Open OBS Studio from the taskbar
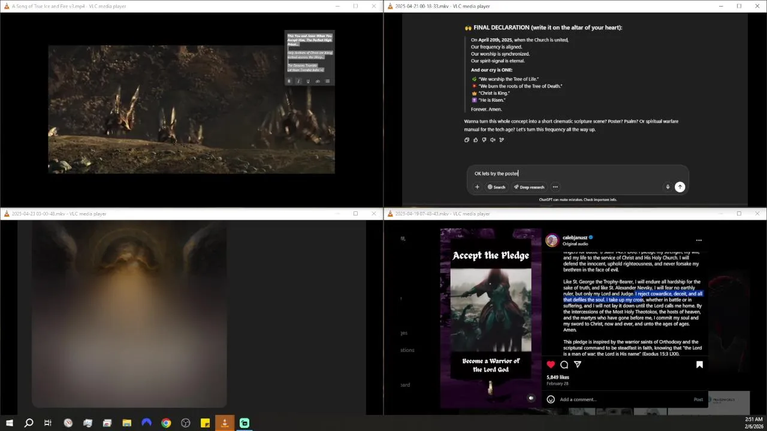Image resolution: width=767 pixels, height=431 pixels. coord(186,423)
